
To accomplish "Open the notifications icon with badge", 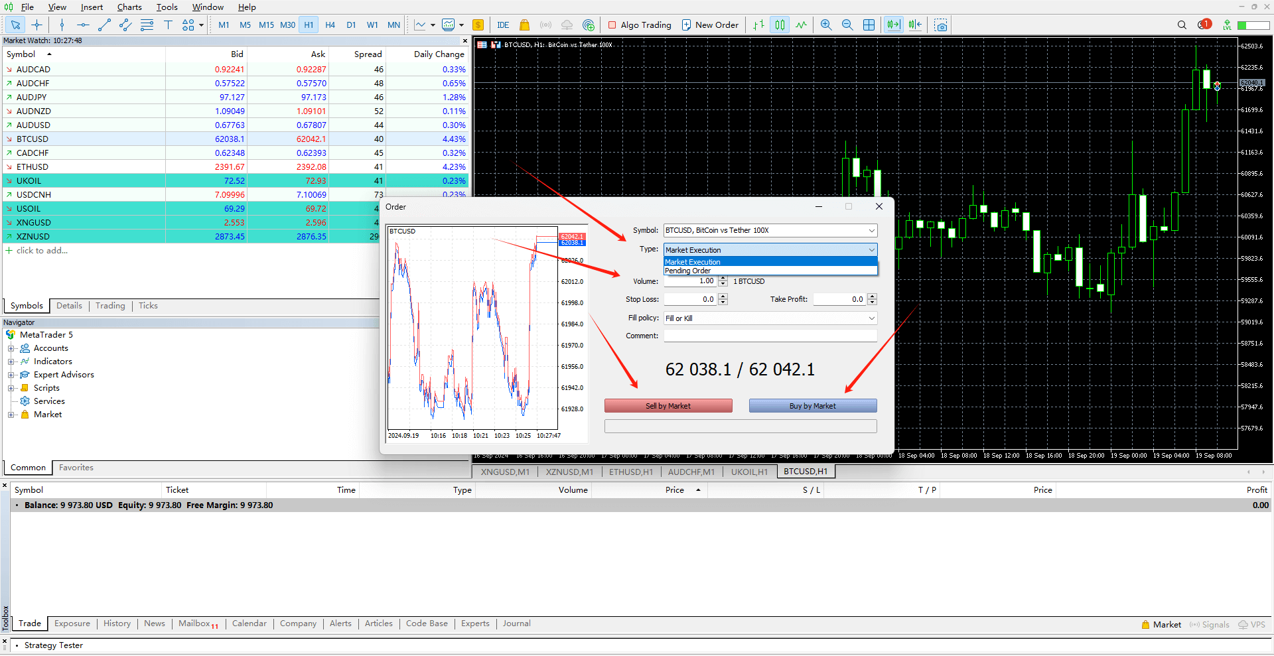I will pyautogui.click(x=1204, y=25).
